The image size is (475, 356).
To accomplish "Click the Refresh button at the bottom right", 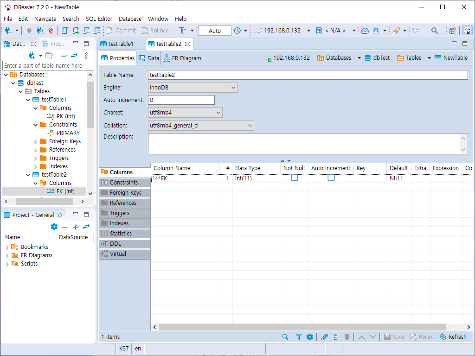I will 453,337.
